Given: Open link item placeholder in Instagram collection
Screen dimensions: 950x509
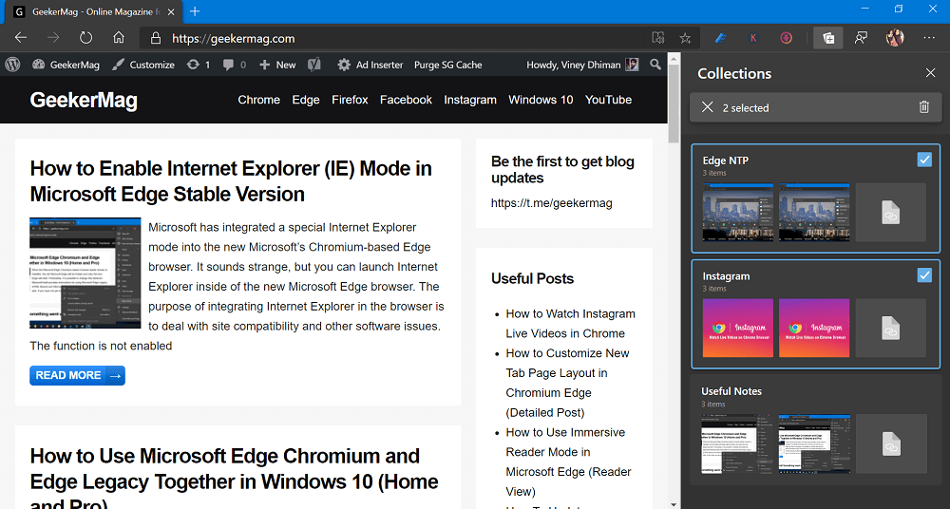Looking at the screenshot, I should click(x=891, y=328).
